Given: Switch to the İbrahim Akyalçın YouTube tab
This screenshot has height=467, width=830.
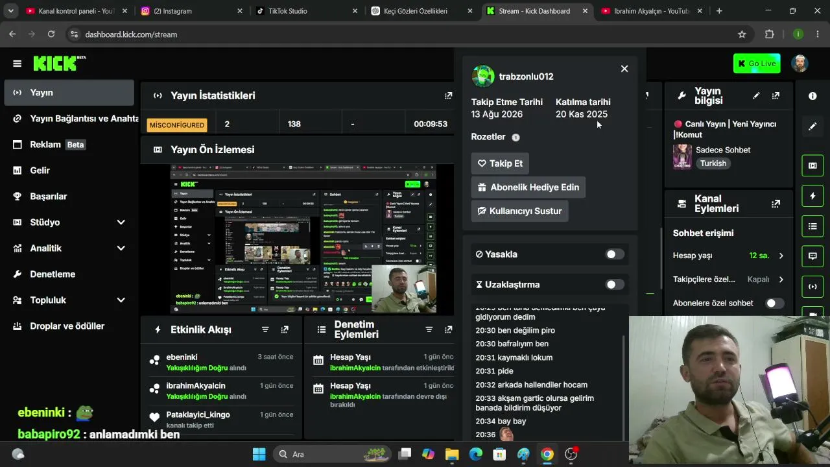Looking at the screenshot, I should [x=650, y=11].
